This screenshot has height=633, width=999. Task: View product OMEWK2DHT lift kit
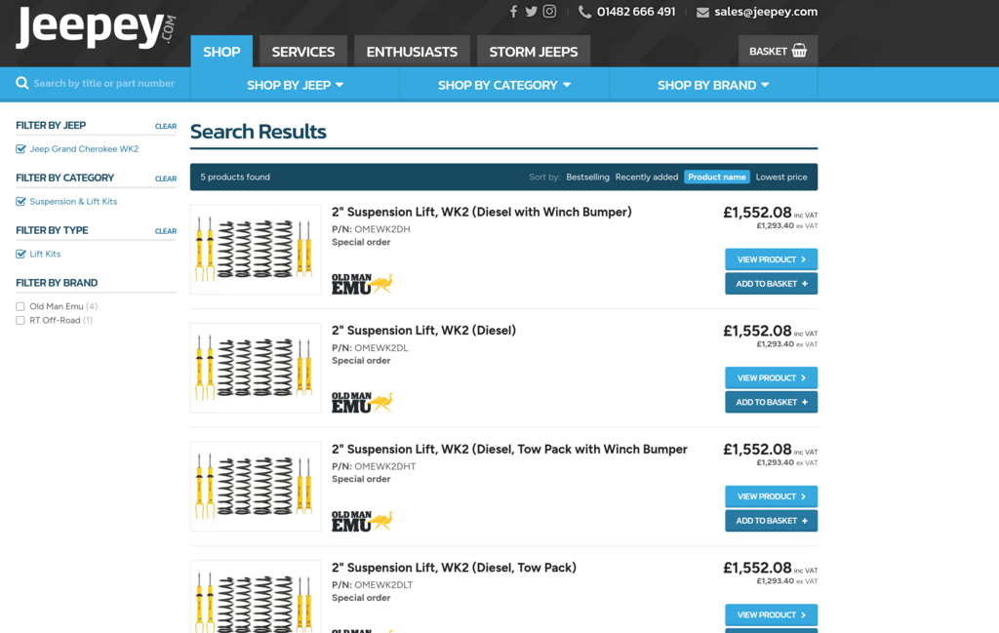pyautogui.click(x=771, y=496)
